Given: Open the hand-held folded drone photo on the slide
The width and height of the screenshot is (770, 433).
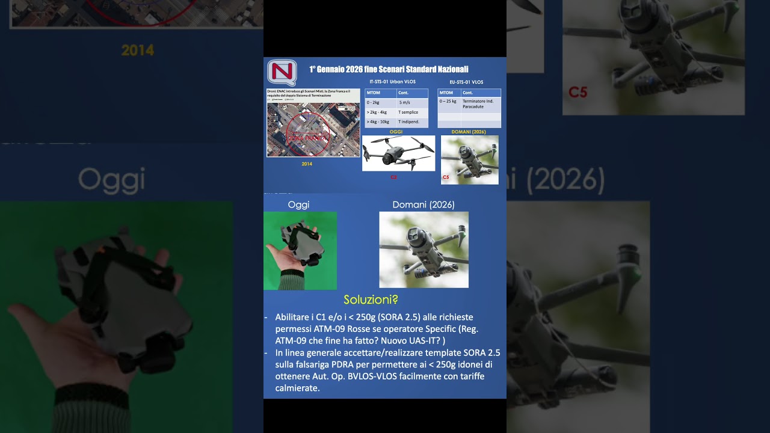Looking at the screenshot, I should click(x=300, y=251).
